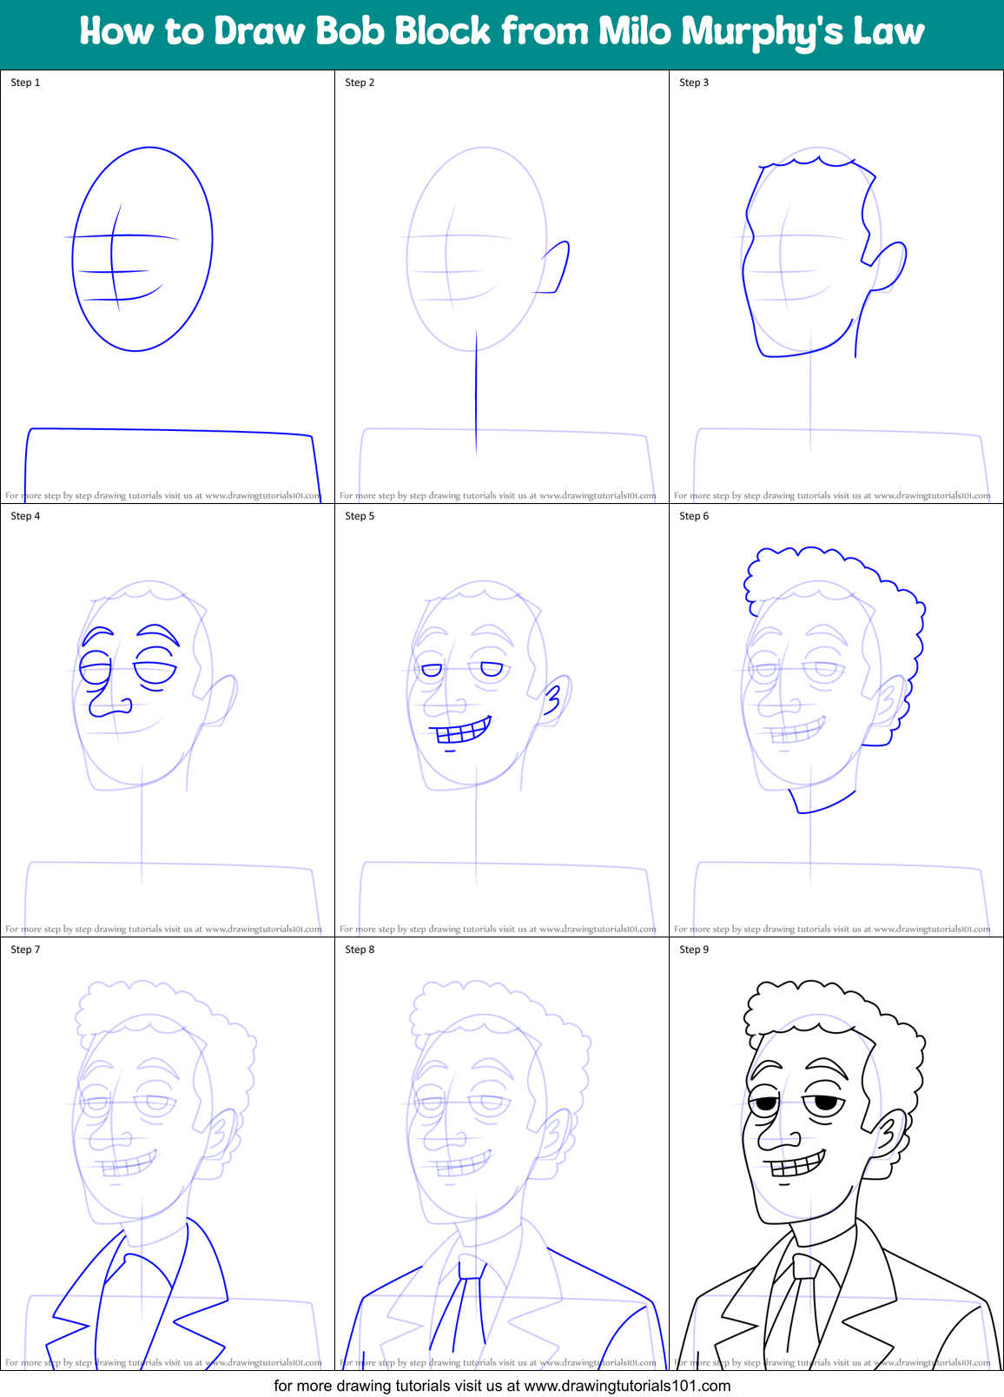Select the Step 5 drawing panel

(x=502, y=720)
